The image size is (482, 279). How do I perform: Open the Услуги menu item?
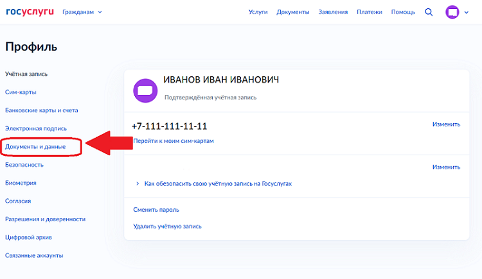(258, 12)
